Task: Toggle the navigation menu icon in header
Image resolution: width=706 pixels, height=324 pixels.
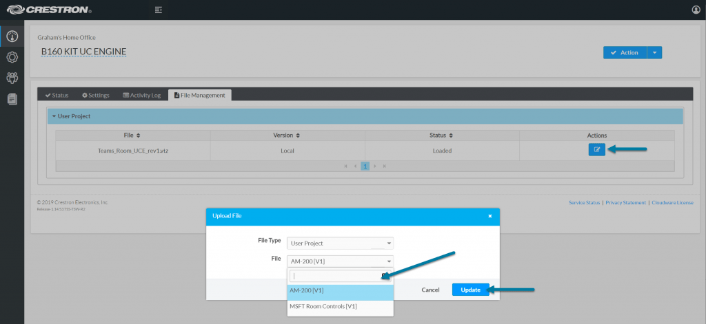Action: [158, 10]
